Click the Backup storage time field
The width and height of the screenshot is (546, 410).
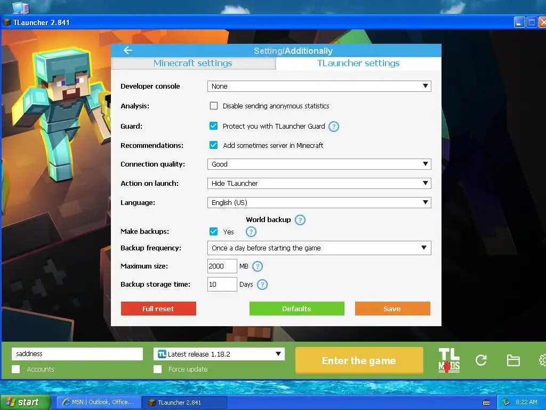(x=222, y=284)
